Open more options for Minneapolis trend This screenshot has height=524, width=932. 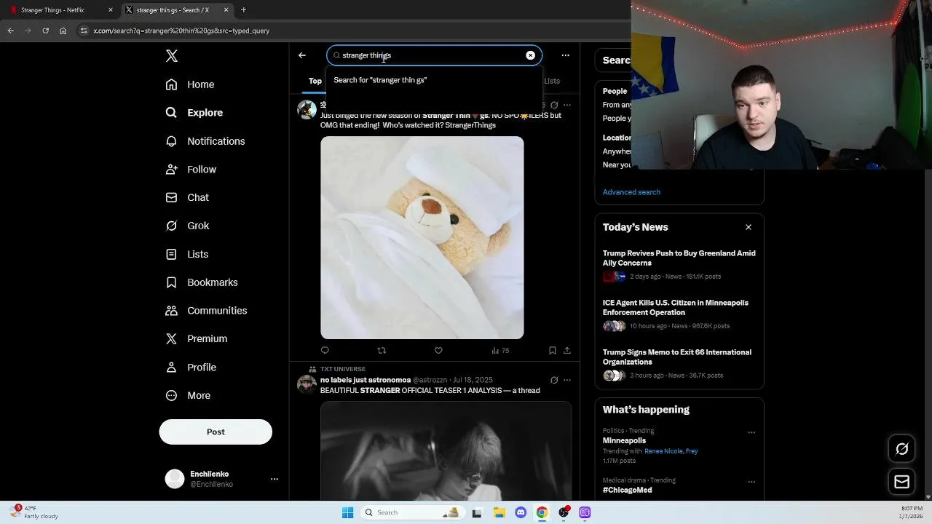pyautogui.click(x=751, y=432)
